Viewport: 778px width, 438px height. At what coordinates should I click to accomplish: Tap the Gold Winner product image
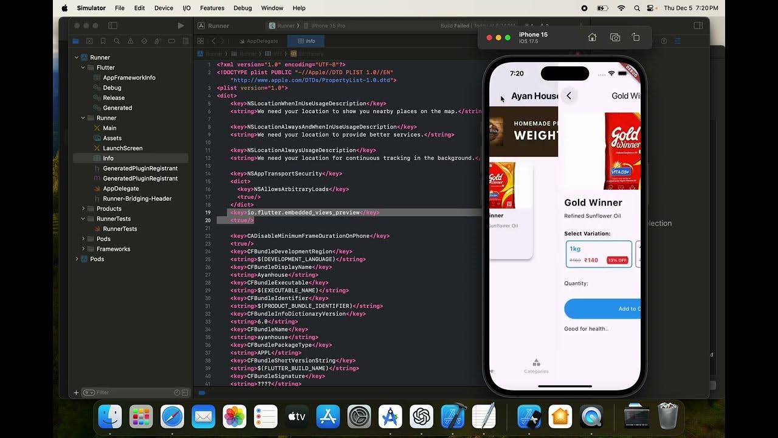pos(622,151)
